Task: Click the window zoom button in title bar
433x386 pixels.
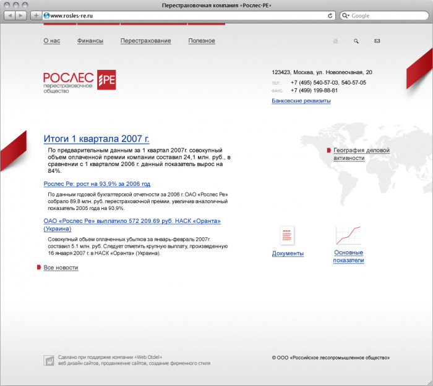Action: click(x=25, y=5)
